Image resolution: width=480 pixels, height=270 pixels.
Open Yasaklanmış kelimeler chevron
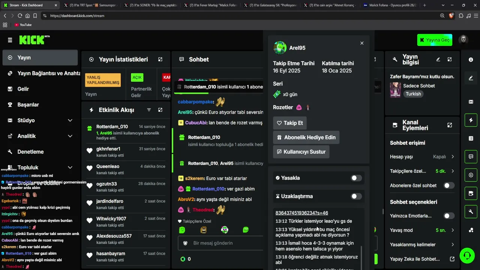click(x=453, y=244)
